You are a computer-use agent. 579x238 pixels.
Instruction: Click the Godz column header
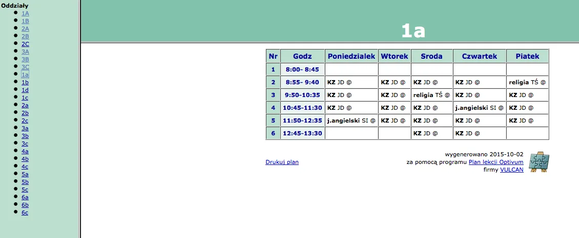coord(302,56)
